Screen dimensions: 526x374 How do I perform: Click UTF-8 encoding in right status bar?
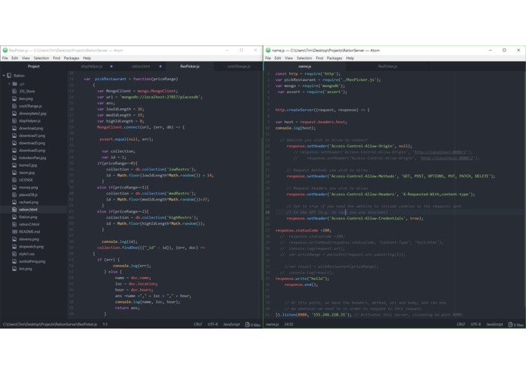tap(476, 324)
